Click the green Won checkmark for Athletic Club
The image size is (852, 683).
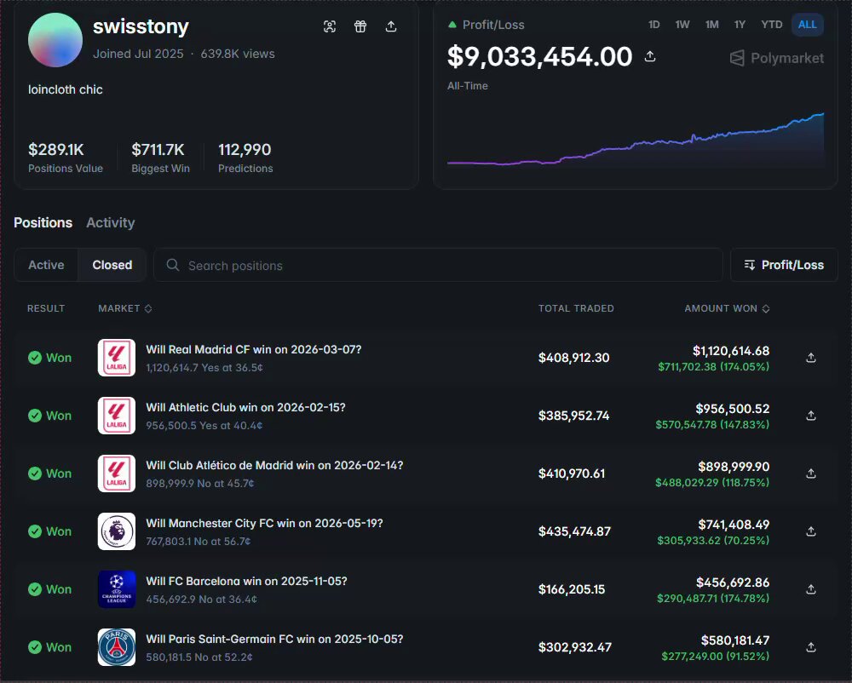click(35, 416)
